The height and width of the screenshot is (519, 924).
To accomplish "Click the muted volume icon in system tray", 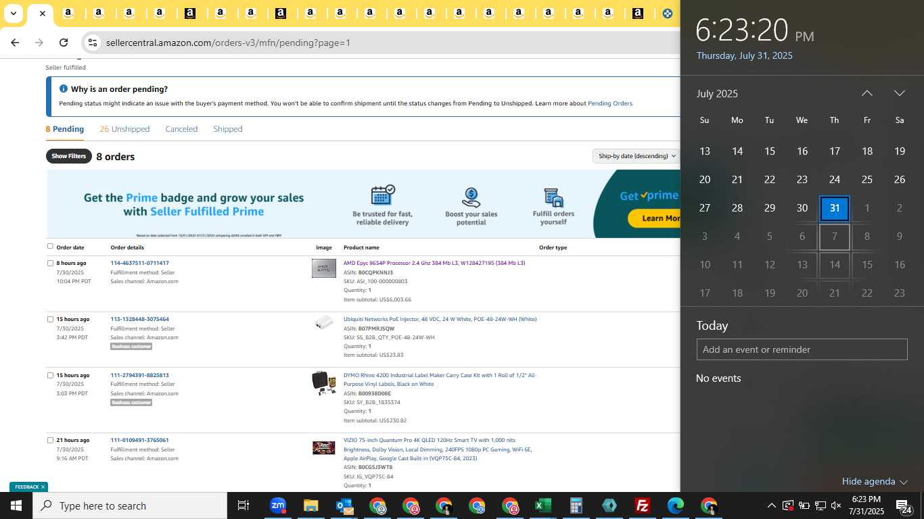I will [836, 505].
